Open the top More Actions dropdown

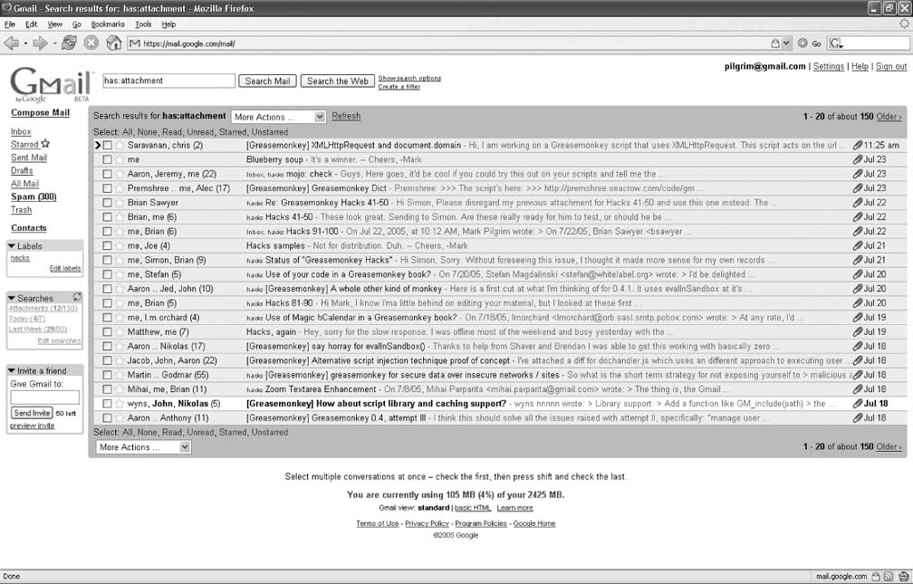click(x=278, y=117)
